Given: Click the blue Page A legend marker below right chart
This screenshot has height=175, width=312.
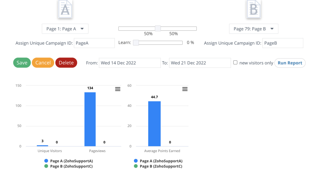Looking at the screenshot, I should pyautogui.click(x=136, y=161).
